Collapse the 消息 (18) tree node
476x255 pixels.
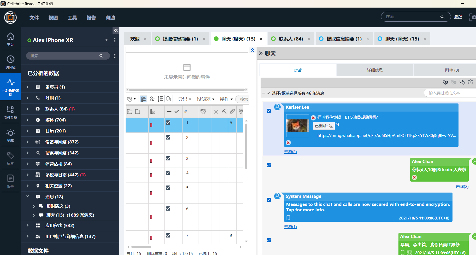(27, 196)
